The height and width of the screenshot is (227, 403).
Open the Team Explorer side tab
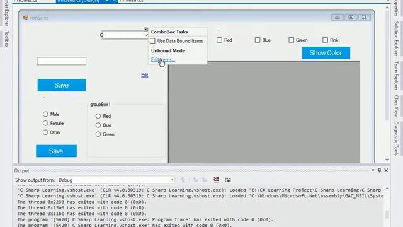coord(396,76)
